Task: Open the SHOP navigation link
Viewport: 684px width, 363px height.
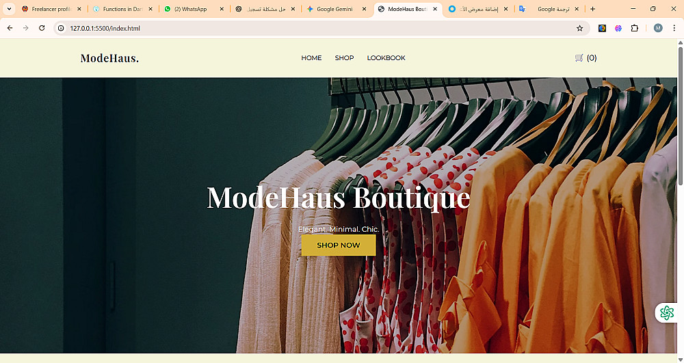Action: click(344, 58)
